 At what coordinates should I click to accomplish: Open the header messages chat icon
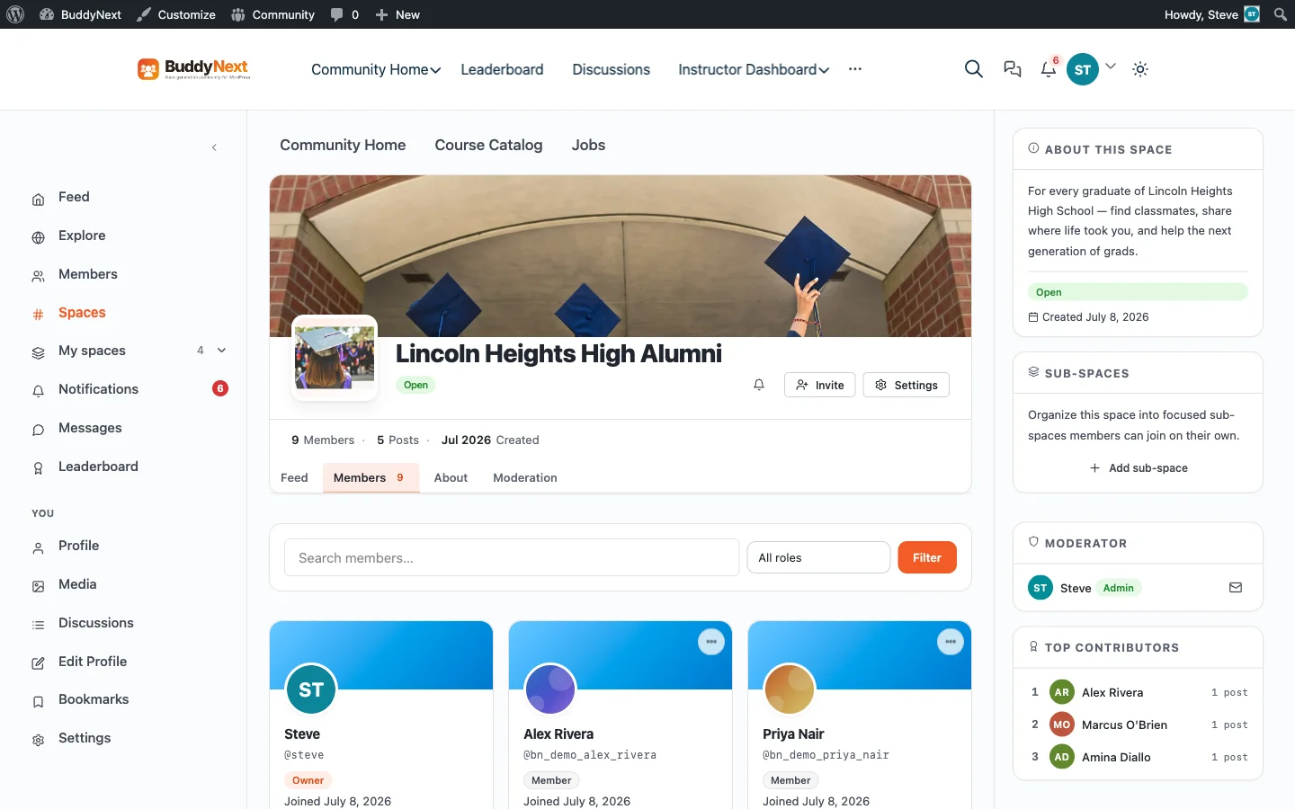point(1013,69)
